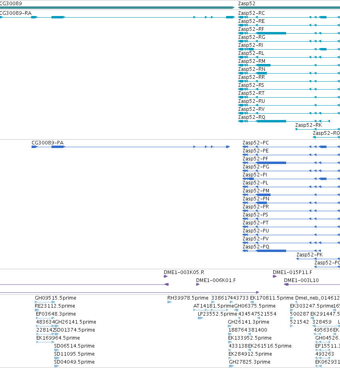Click the large exon of Zasp52-RF transcript
The width and height of the screenshot is (340, 368).
tap(271, 33)
